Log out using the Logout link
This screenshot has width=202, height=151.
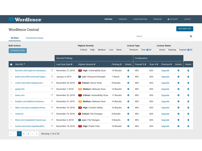pyautogui.click(x=187, y=19)
